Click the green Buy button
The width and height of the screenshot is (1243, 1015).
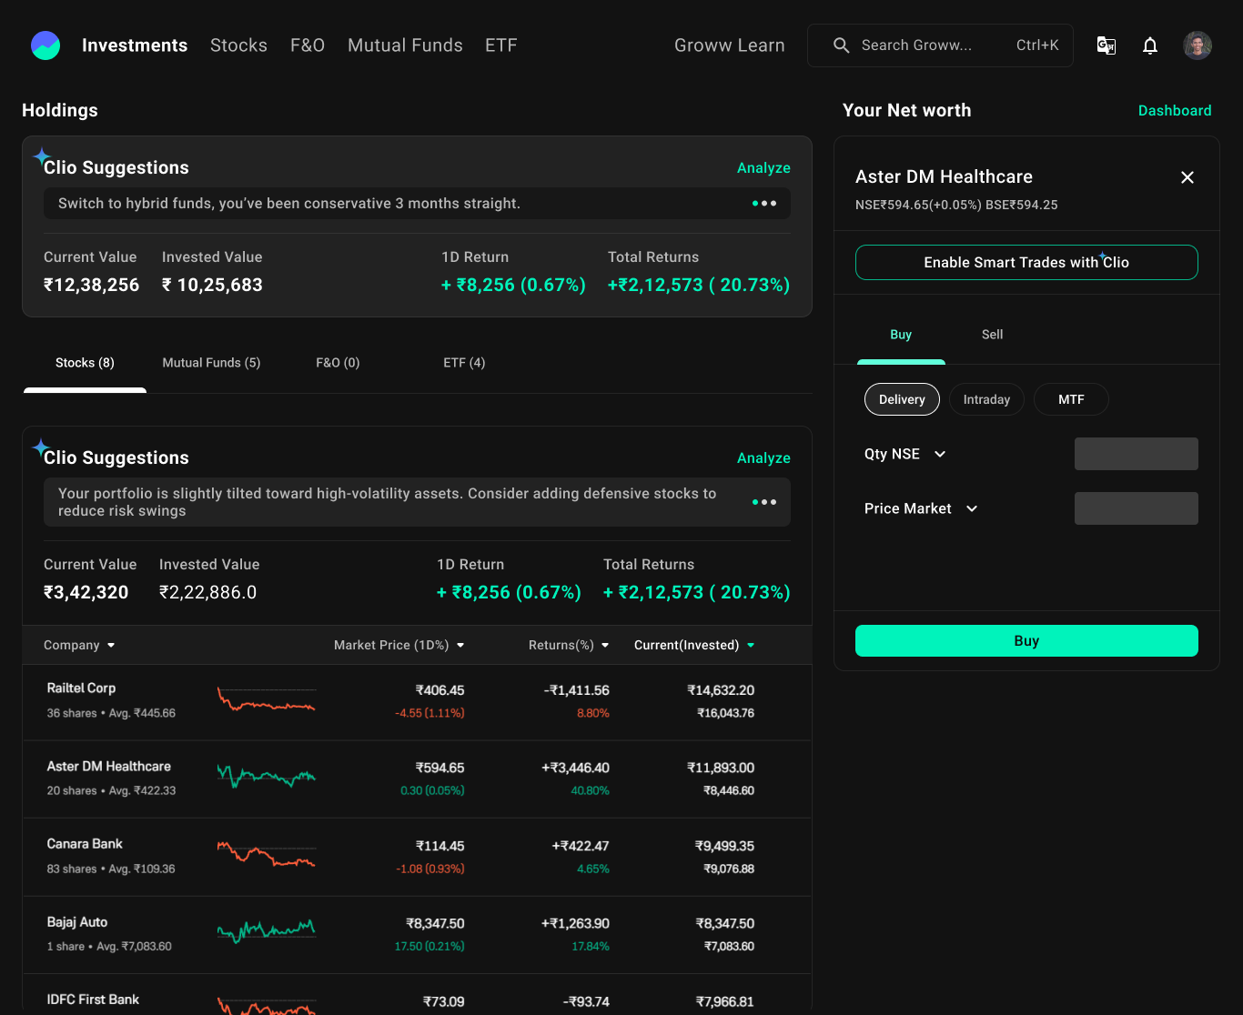[x=1026, y=640]
